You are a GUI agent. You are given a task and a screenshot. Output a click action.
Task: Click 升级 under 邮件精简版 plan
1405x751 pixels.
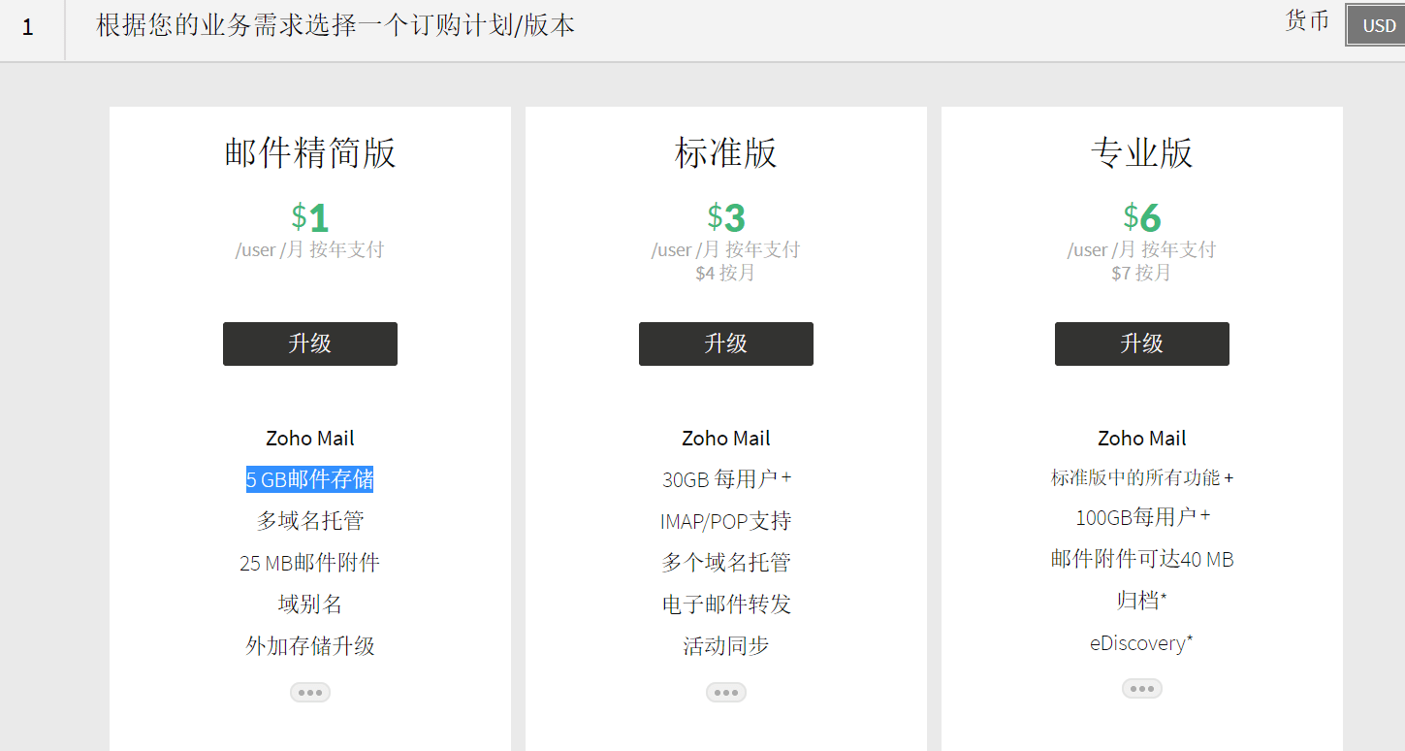coord(310,343)
